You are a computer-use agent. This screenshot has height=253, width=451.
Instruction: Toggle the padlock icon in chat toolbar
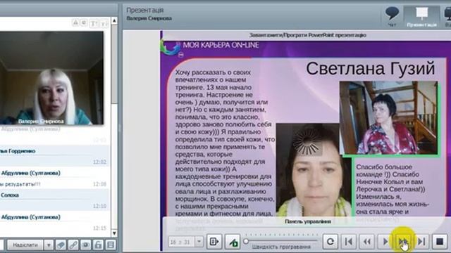click(x=98, y=245)
